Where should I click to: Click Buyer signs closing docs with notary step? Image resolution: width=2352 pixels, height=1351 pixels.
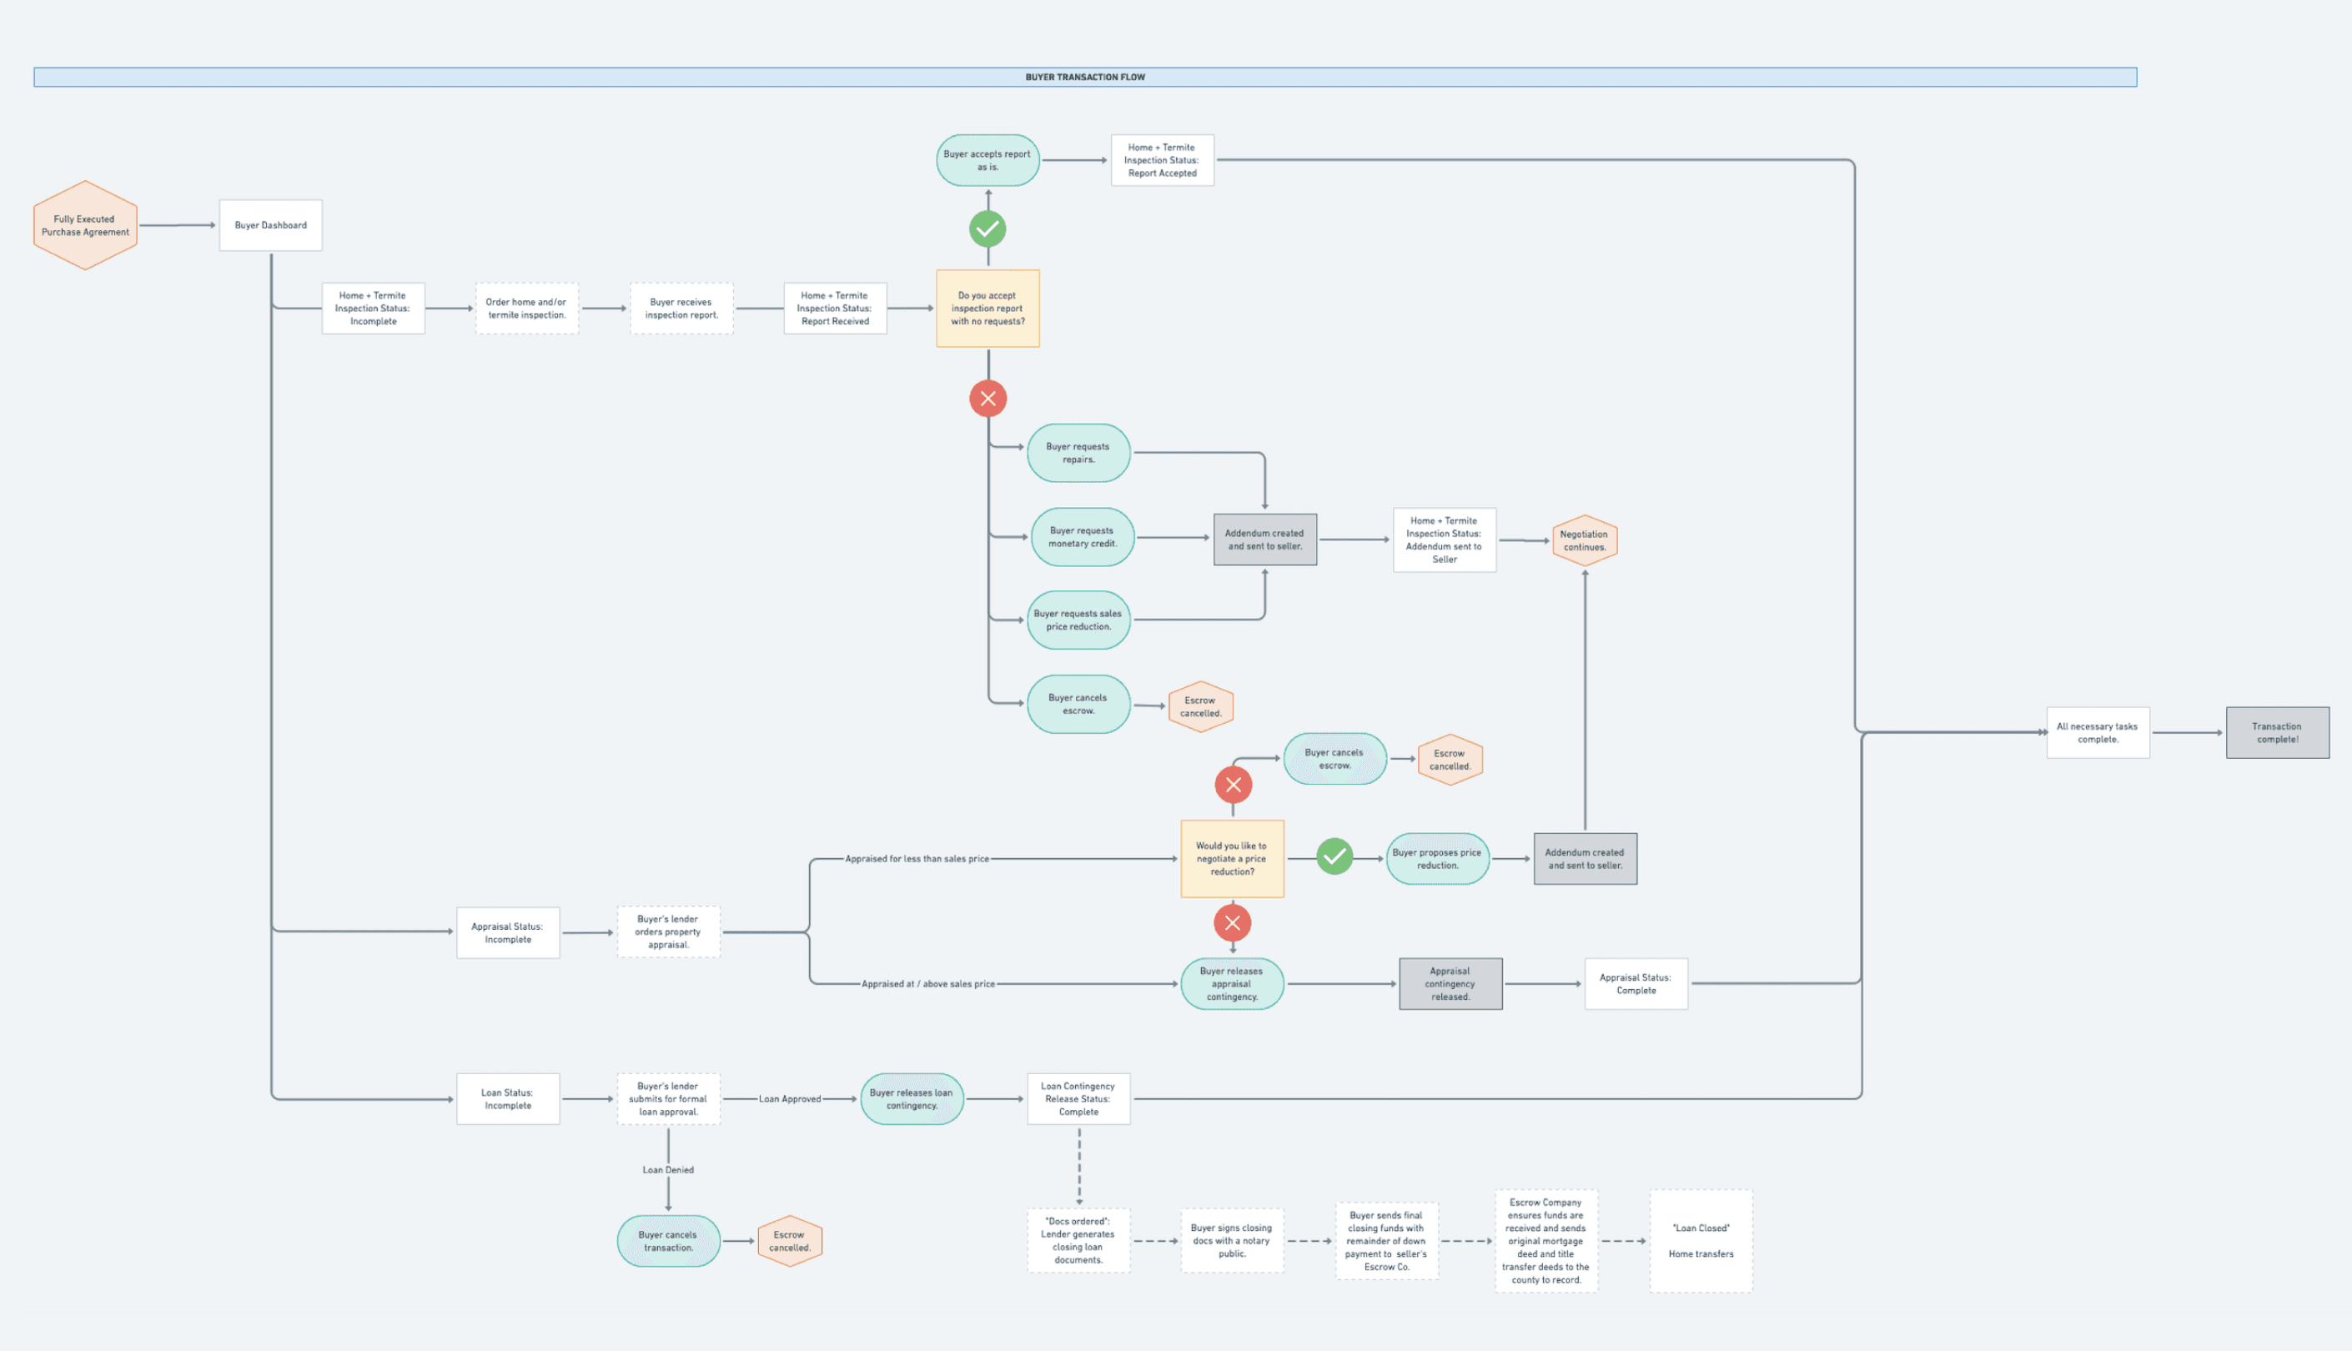pyautogui.click(x=1232, y=1241)
